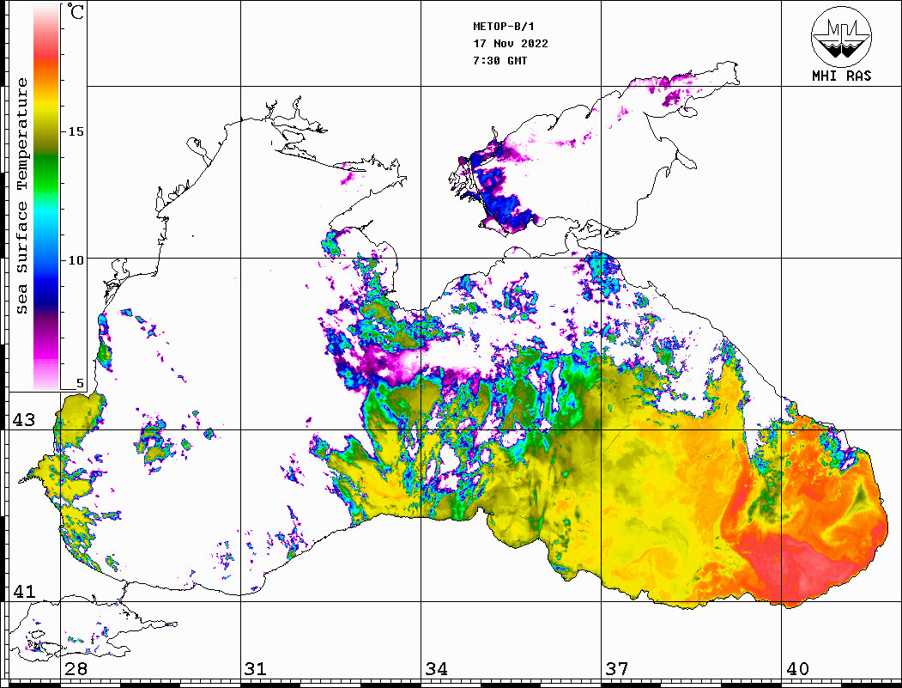The image size is (902, 688).
Task: Click longitude label 31
Action: pyautogui.click(x=256, y=669)
